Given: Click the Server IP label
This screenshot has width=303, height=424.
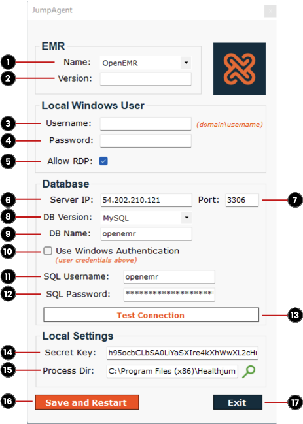Looking at the screenshot, I should [x=71, y=199].
